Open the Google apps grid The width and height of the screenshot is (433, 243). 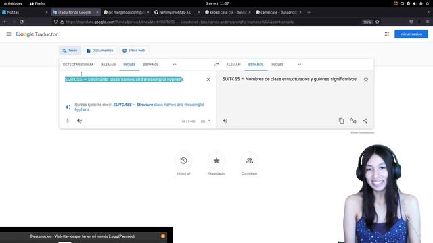(x=386, y=34)
